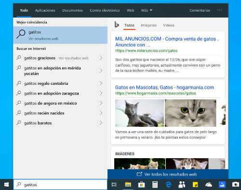Open tabby kitten image thumbnail
The height and width of the screenshot is (190, 241).
click(x=187, y=163)
